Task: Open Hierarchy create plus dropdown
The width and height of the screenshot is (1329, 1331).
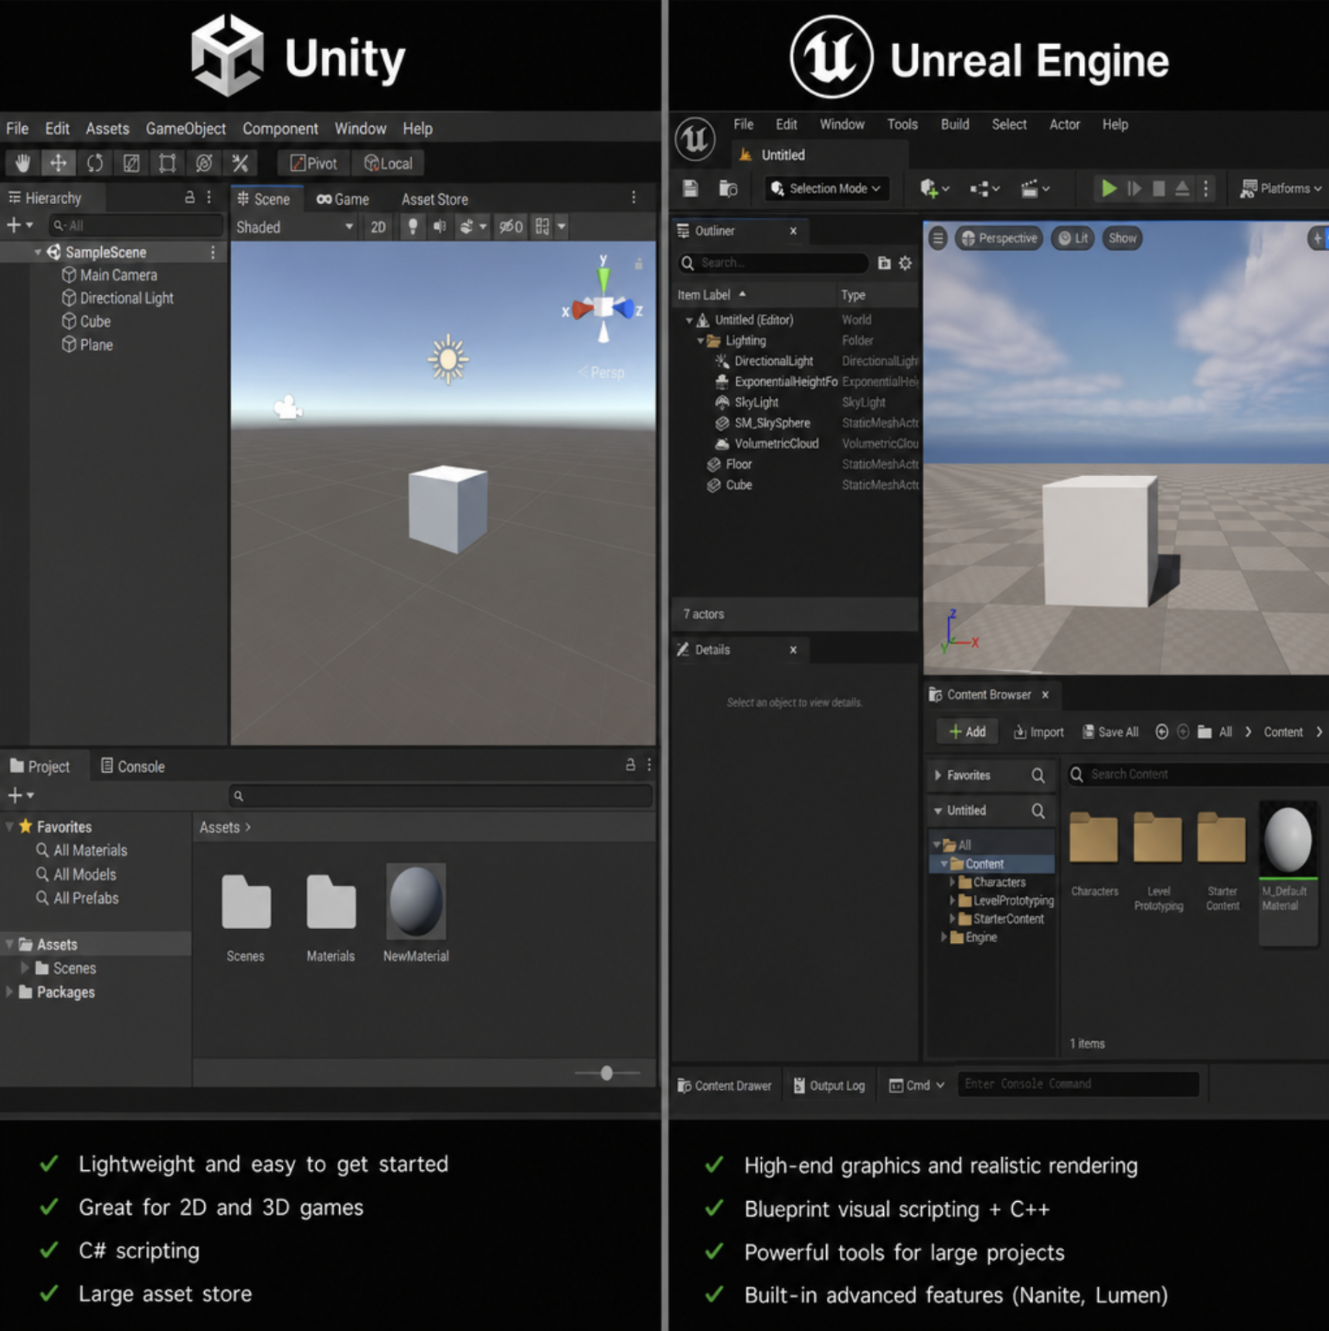Action: coord(20,225)
